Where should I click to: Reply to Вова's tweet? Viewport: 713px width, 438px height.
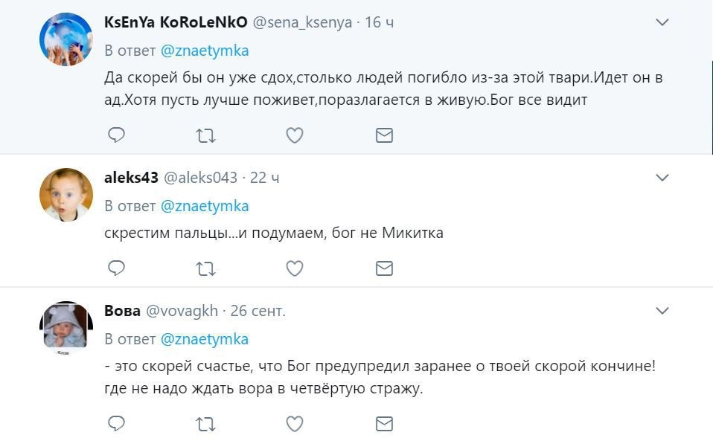(116, 424)
